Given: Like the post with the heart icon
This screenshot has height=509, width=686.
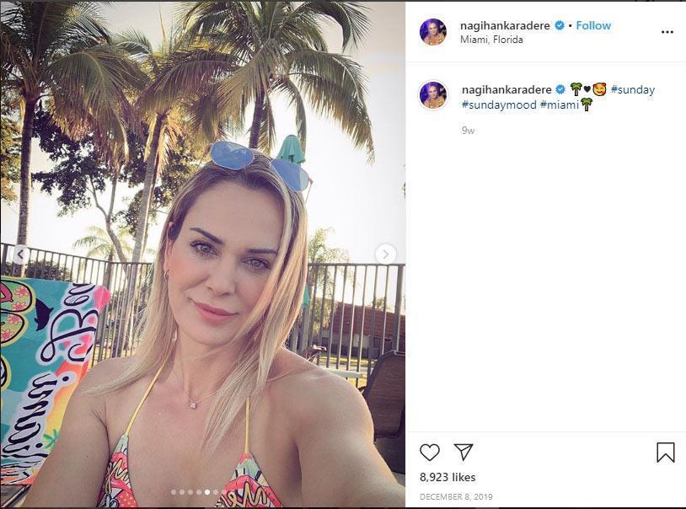Looking at the screenshot, I should pos(432,453).
